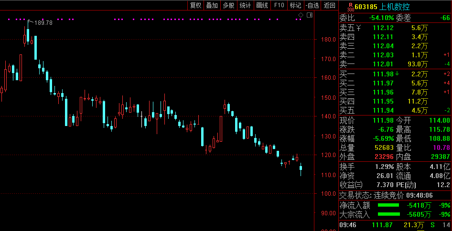
Task: Click the green 净流入额 bar
Action: (x=388, y=205)
